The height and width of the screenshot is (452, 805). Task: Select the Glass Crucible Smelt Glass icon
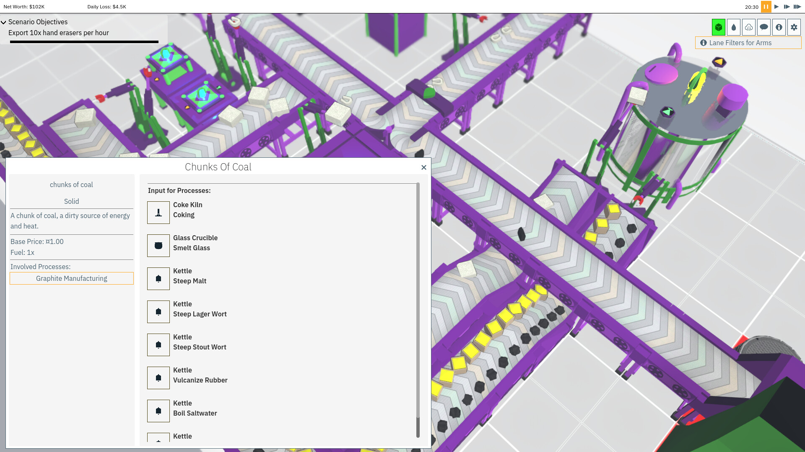pyautogui.click(x=158, y=245)
